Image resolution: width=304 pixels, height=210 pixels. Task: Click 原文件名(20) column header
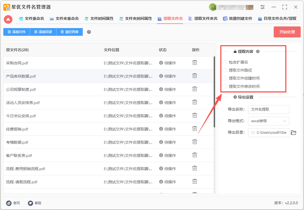coord(17,50)
